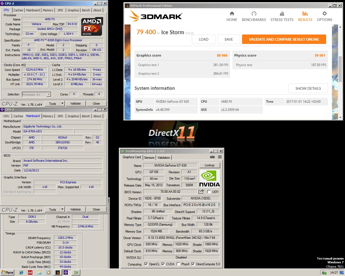
Task: Toggle the PhysX computing checkbox
Action: click(x=178, y=264)
